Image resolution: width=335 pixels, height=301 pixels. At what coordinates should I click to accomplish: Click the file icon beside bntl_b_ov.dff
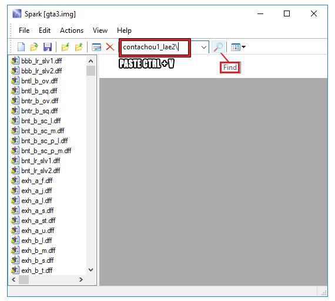click(15, 81)
